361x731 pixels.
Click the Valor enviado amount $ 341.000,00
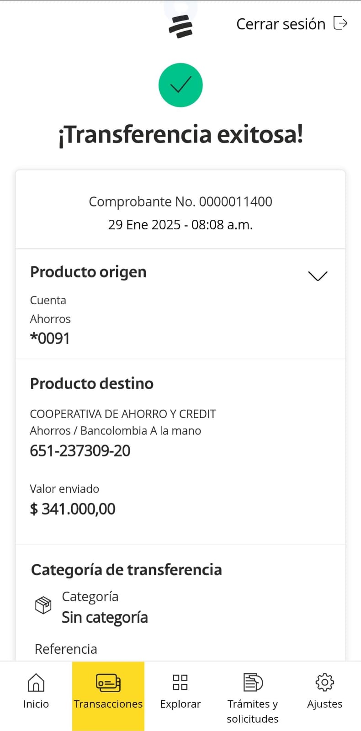click(73, 509)
